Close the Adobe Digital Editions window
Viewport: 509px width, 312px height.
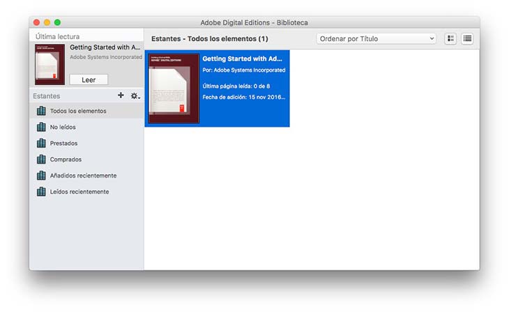pos(37,22)
